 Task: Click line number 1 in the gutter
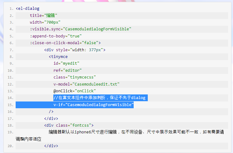(x=11, y=9)
